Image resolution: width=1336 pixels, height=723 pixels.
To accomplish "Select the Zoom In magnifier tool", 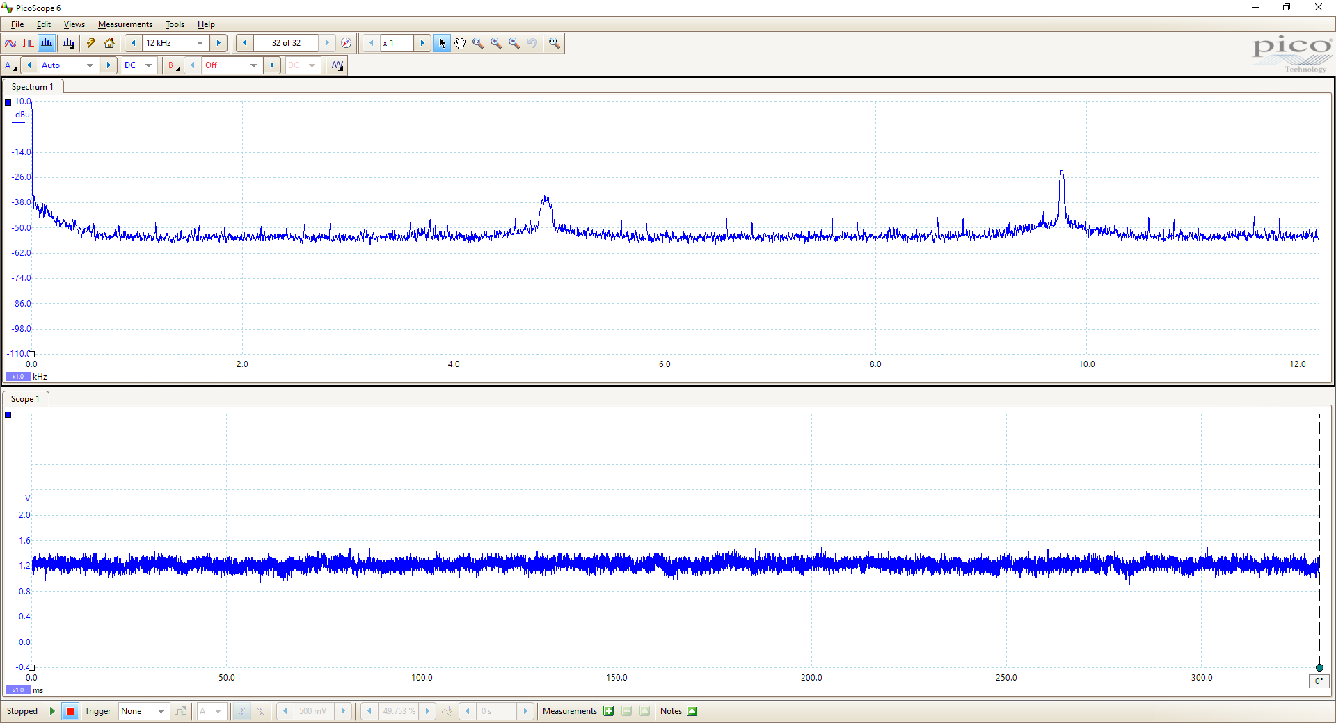I will coord(496,43).
